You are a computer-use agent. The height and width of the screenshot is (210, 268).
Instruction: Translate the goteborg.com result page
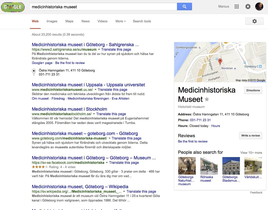click(127, 138)
